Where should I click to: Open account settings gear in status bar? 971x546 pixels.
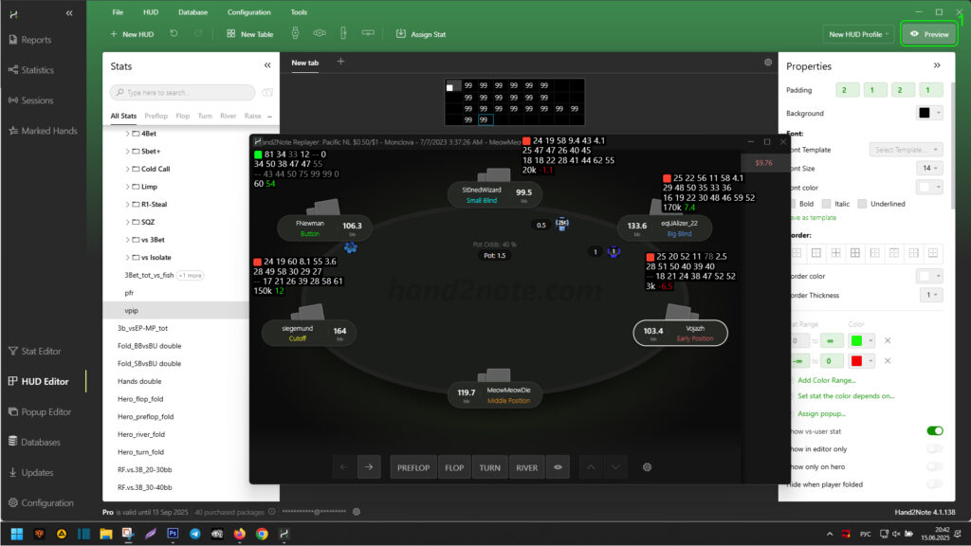(357, 512)
